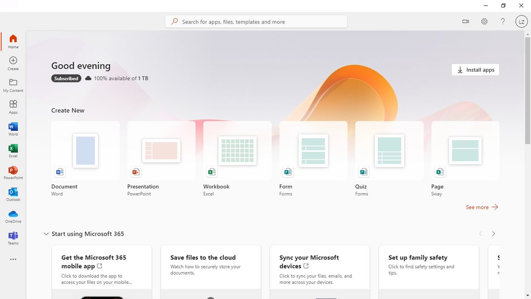531x299 pixels.
Task: Click the Install apps button
Action: click(475, 70)
